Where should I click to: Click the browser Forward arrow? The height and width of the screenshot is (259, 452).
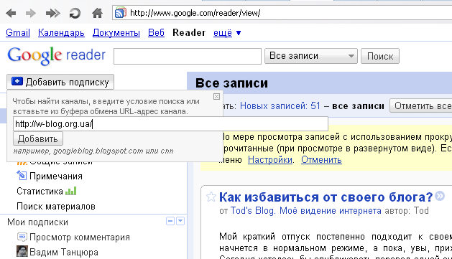31,13
